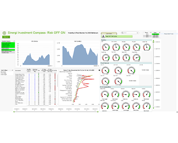Click the search magnifier icon
The image size is (178, 143).
122,33
